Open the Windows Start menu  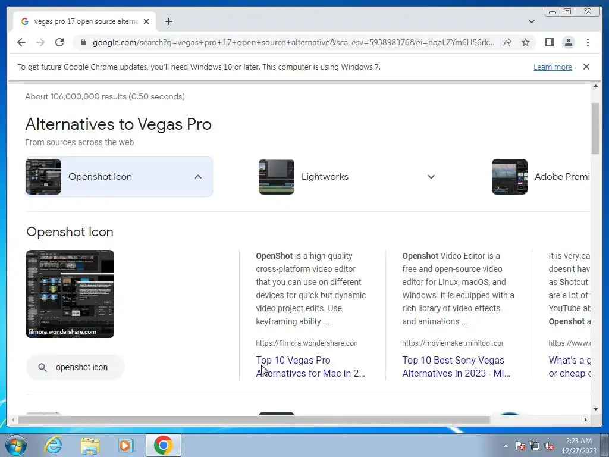coord(15,445)
